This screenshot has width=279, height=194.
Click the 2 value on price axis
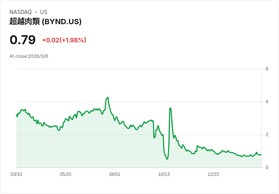point(267,135)
